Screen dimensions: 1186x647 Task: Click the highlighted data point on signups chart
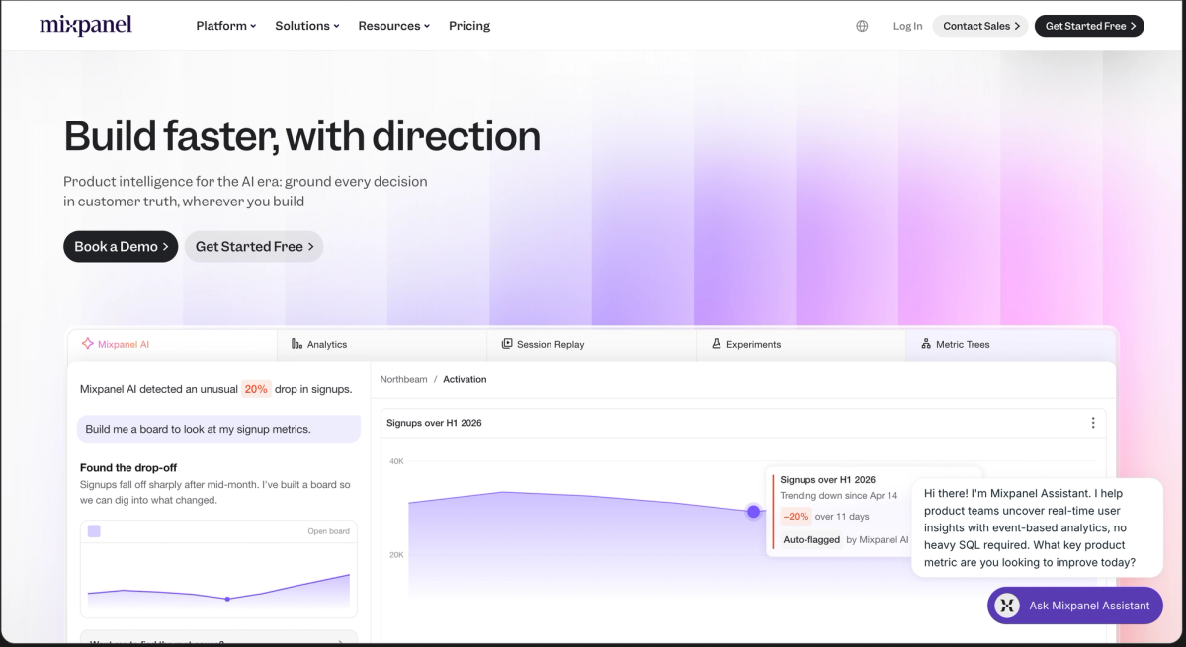[754, 511]
